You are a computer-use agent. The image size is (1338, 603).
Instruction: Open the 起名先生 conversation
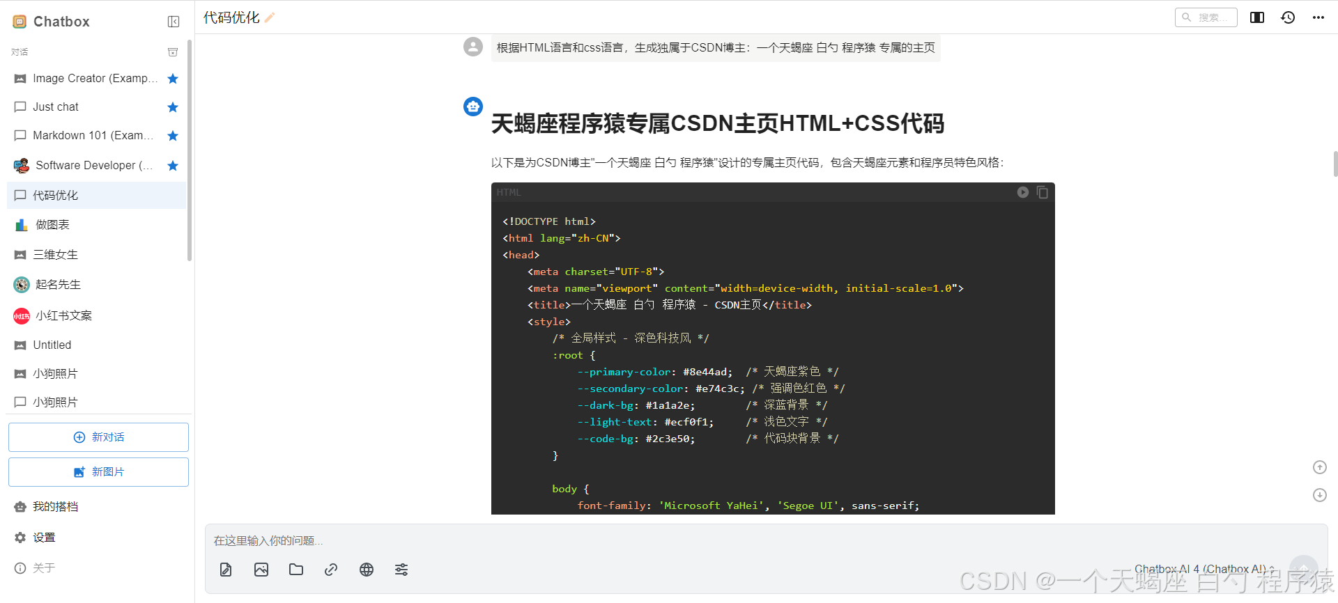point(96,285)
